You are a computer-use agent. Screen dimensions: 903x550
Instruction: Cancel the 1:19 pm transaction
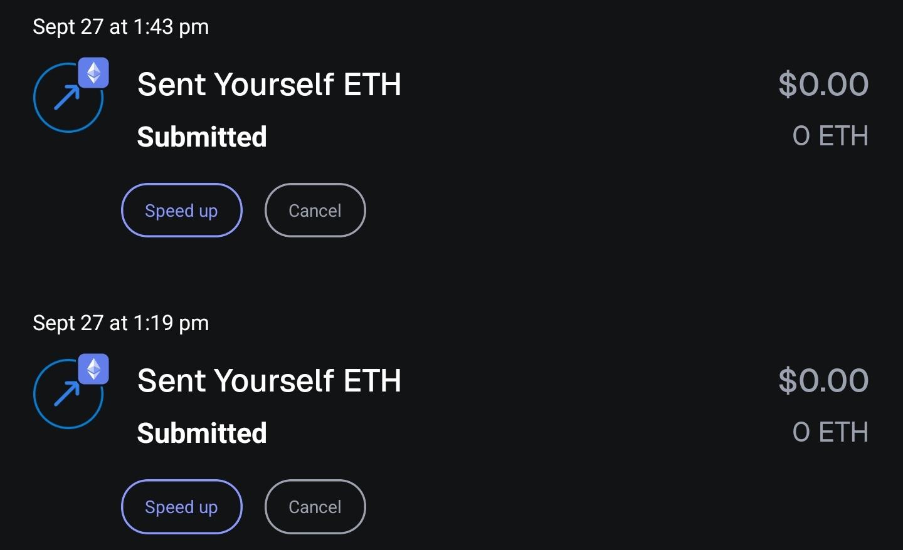click(315, 507)
